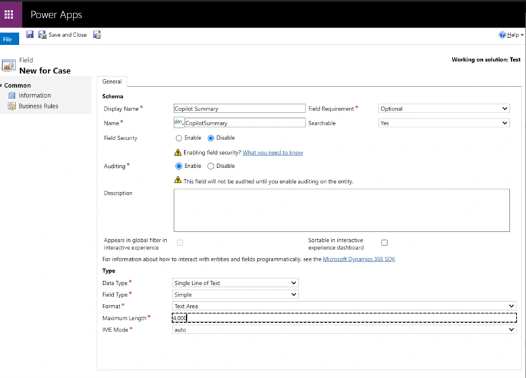Click the Field entity icon beside New for Case
526x378 pixels.
pos(9,65)
